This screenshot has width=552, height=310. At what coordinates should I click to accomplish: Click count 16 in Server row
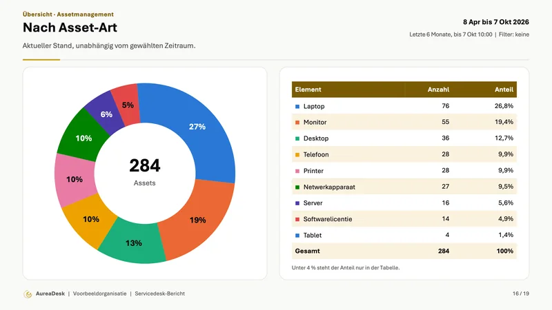(445, 203)
